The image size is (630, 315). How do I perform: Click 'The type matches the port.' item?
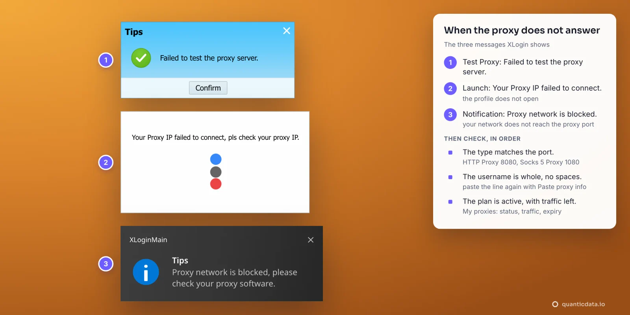click(x=508, y=152)
